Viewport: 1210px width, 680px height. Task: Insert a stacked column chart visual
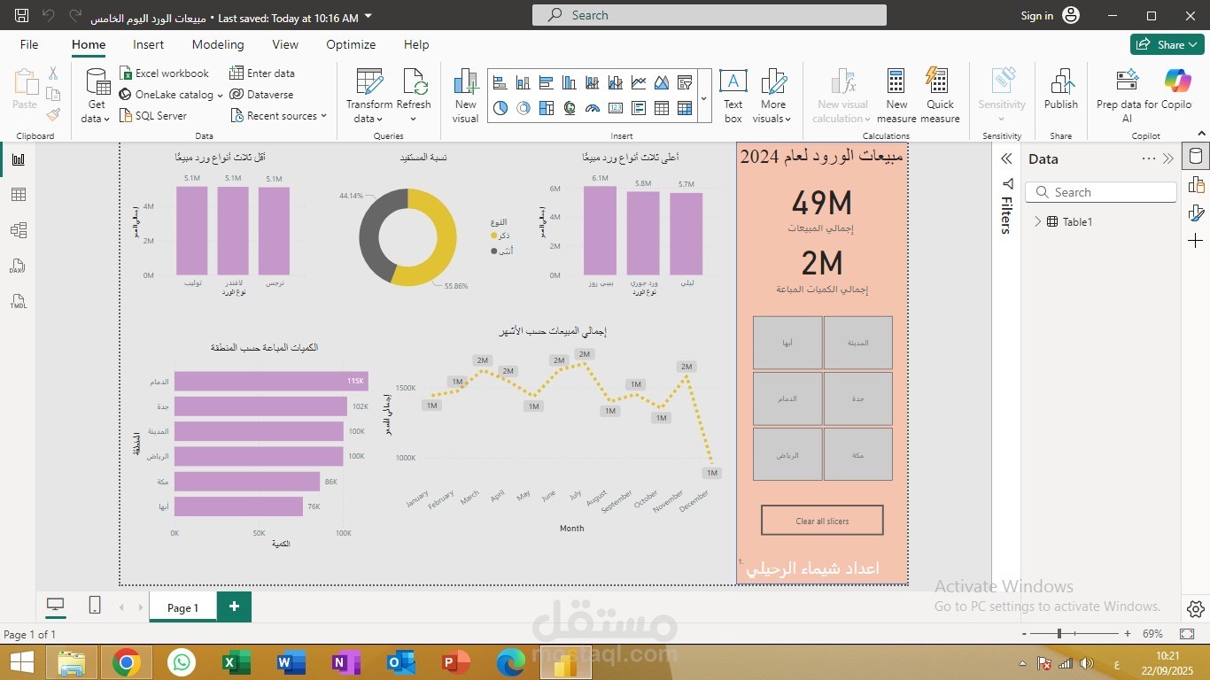pyautogui.click(x=524, y=82)
